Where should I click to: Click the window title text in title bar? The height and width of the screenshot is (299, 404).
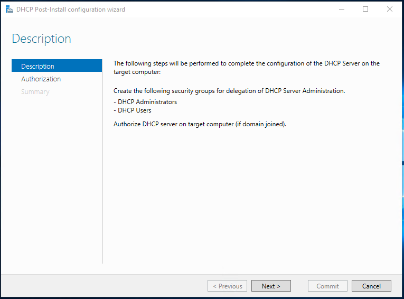pyautogui.click(x=71, y=10)
